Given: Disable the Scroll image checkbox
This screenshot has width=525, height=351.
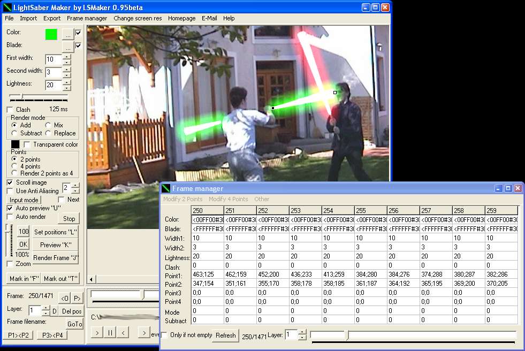Looking at the screenshot, I should tap(10, 182).
